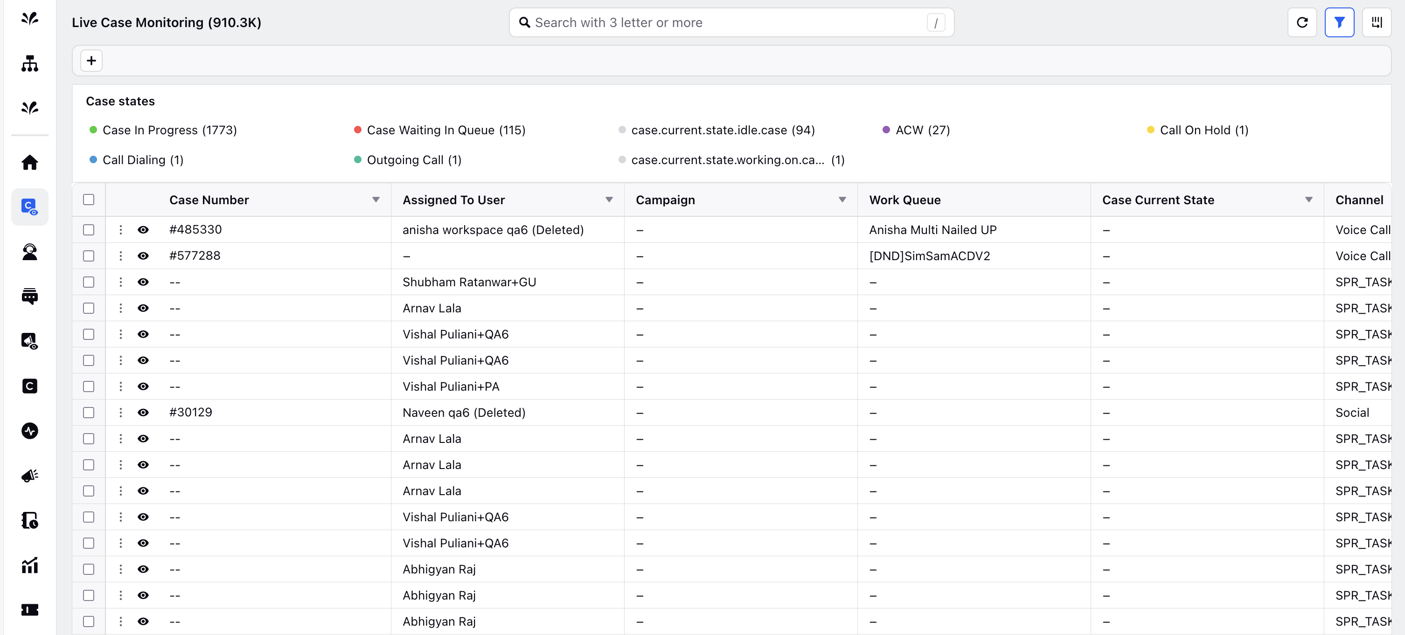
Task: Open the Case Number column dropdown arrow
Action: [376, 200]
